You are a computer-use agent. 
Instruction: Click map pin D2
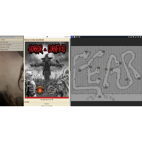120,63
